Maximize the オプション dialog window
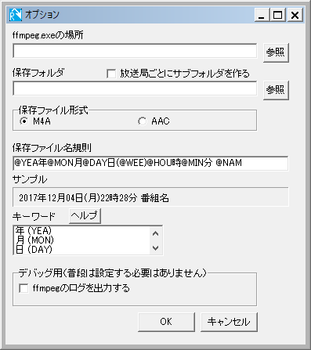This screenshot has height=350, width=311. pyautogui.click(x=278, y=15)
